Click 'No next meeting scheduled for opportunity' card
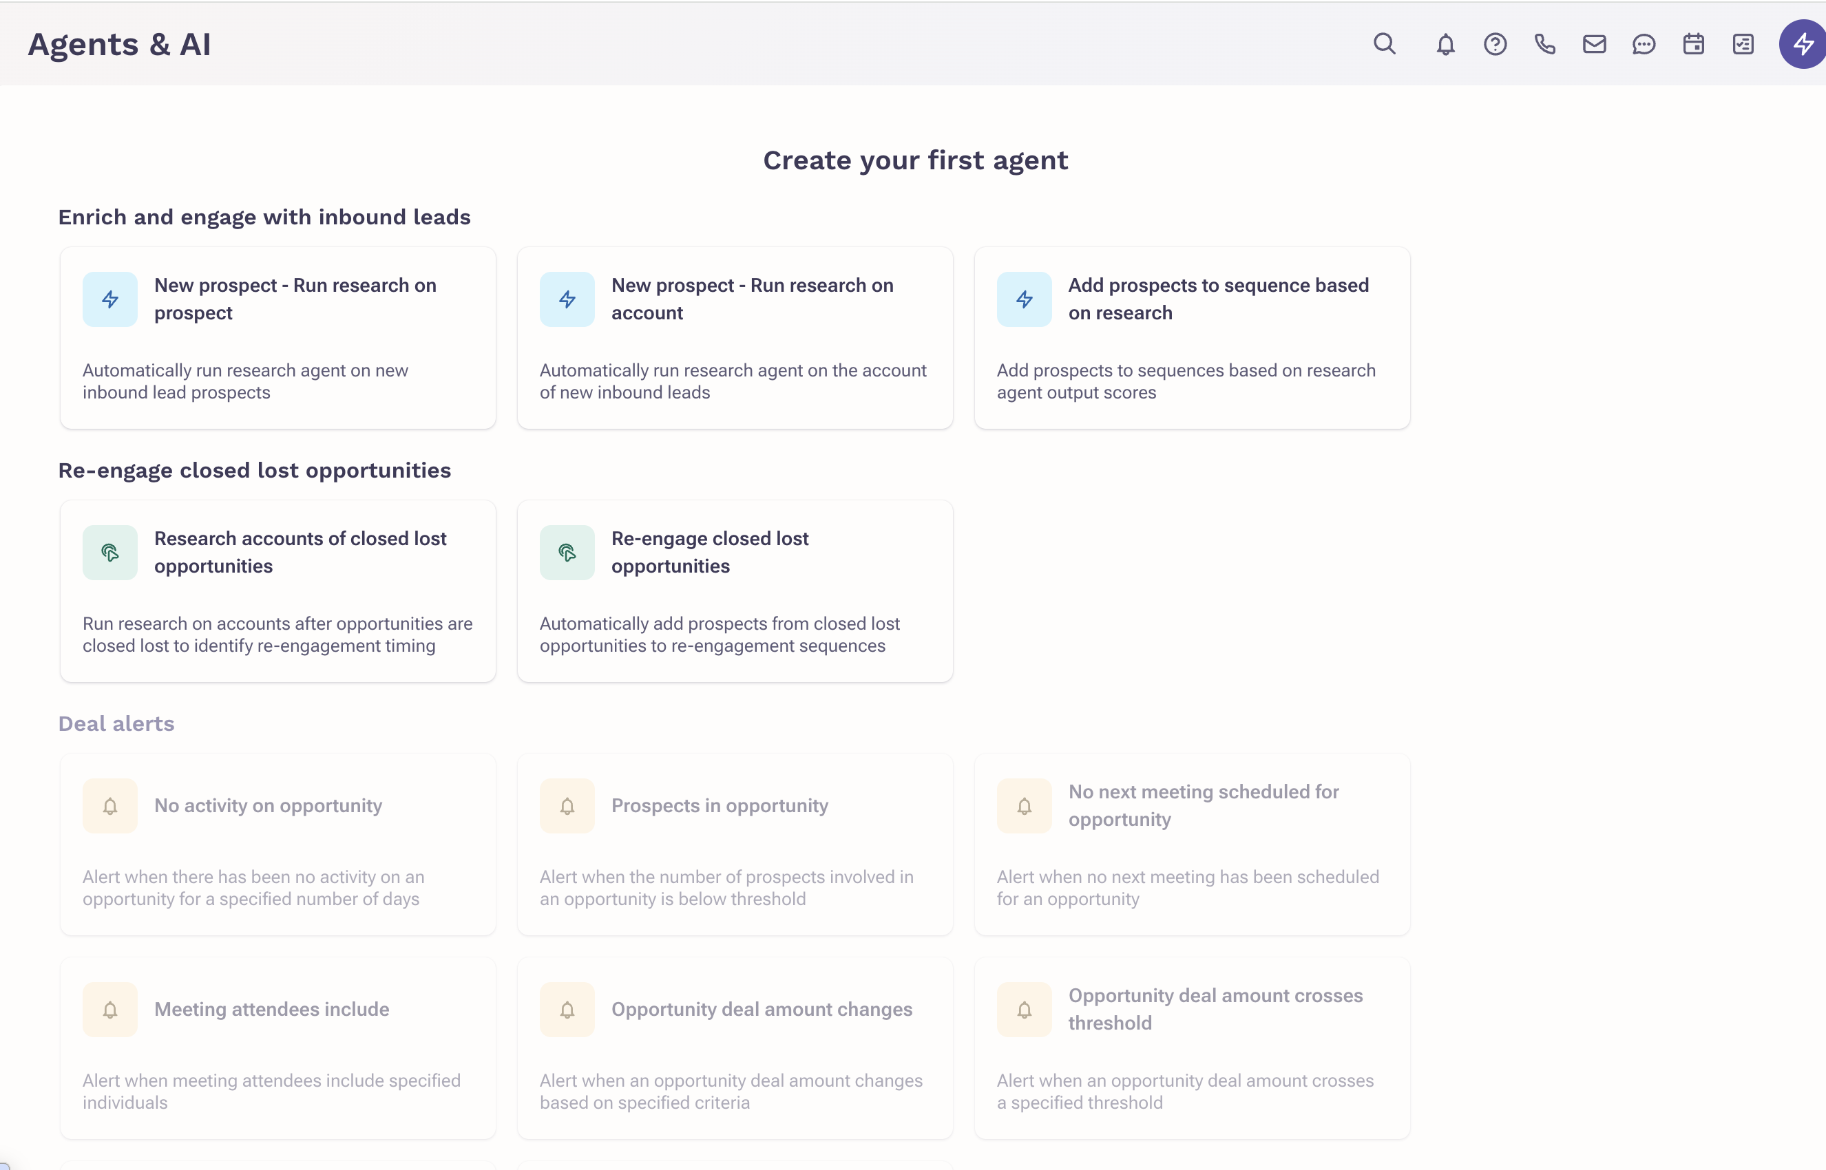This screenshot has width=1826, height=1170. click(1191, 843)
